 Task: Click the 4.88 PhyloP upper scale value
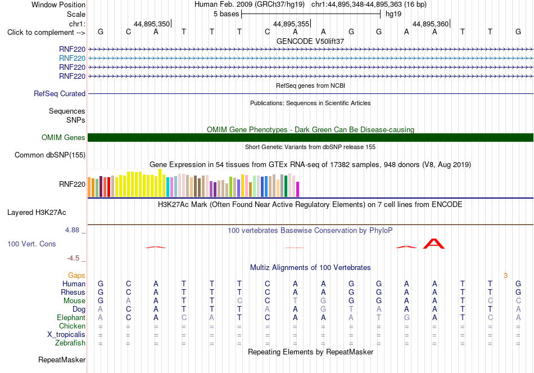click(x=72, y=230)
